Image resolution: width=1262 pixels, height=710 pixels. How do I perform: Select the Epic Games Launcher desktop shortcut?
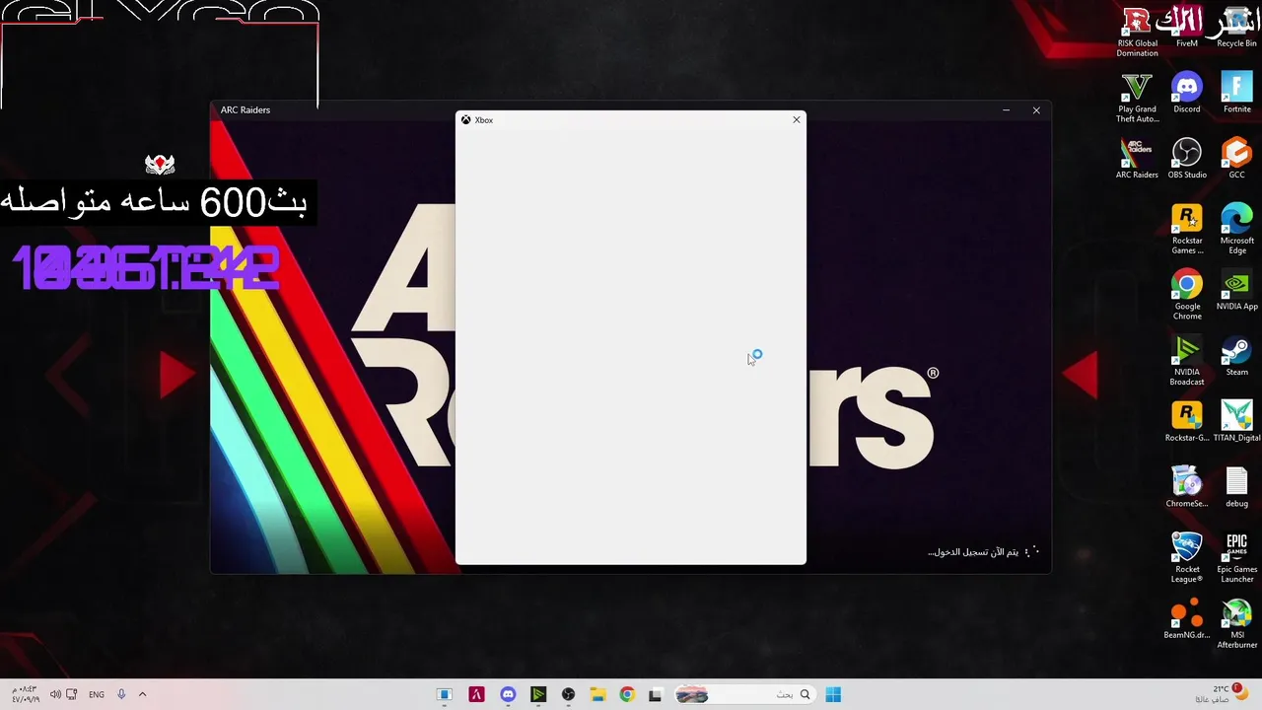tap(1236, 558)
